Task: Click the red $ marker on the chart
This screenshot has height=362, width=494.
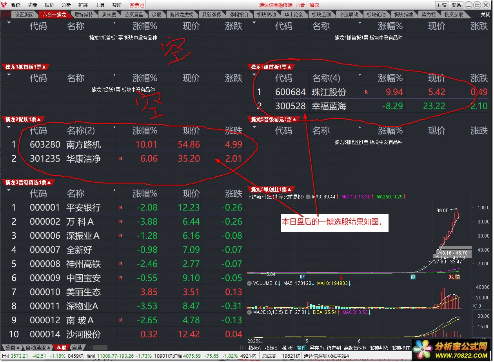Action: [341, 277]
